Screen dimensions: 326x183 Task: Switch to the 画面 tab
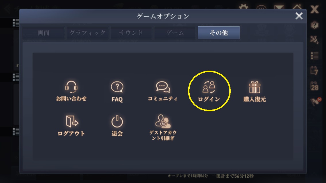point(43,33)
